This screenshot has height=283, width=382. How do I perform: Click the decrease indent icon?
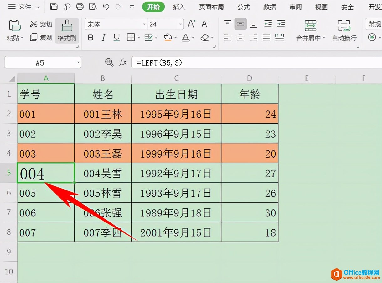pos(268,24)
